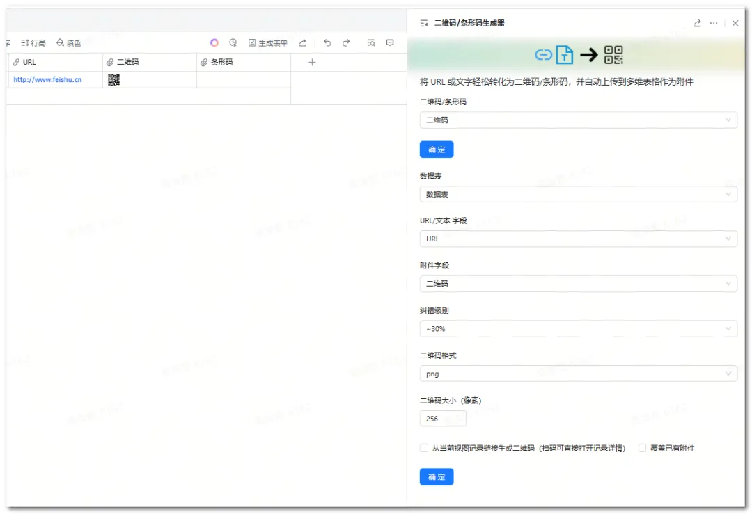Close the QR code generator panel
Screen dimensions: 752x514
coord(735,23)
